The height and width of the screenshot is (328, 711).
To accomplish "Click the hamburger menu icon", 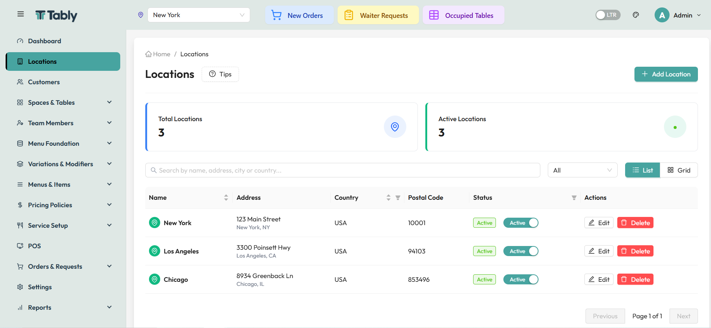I will coord(21,14).
